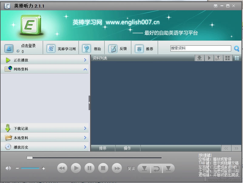Open the 排序 sort menu
Viewport: 243px width, 183px height.
point(103,148)
